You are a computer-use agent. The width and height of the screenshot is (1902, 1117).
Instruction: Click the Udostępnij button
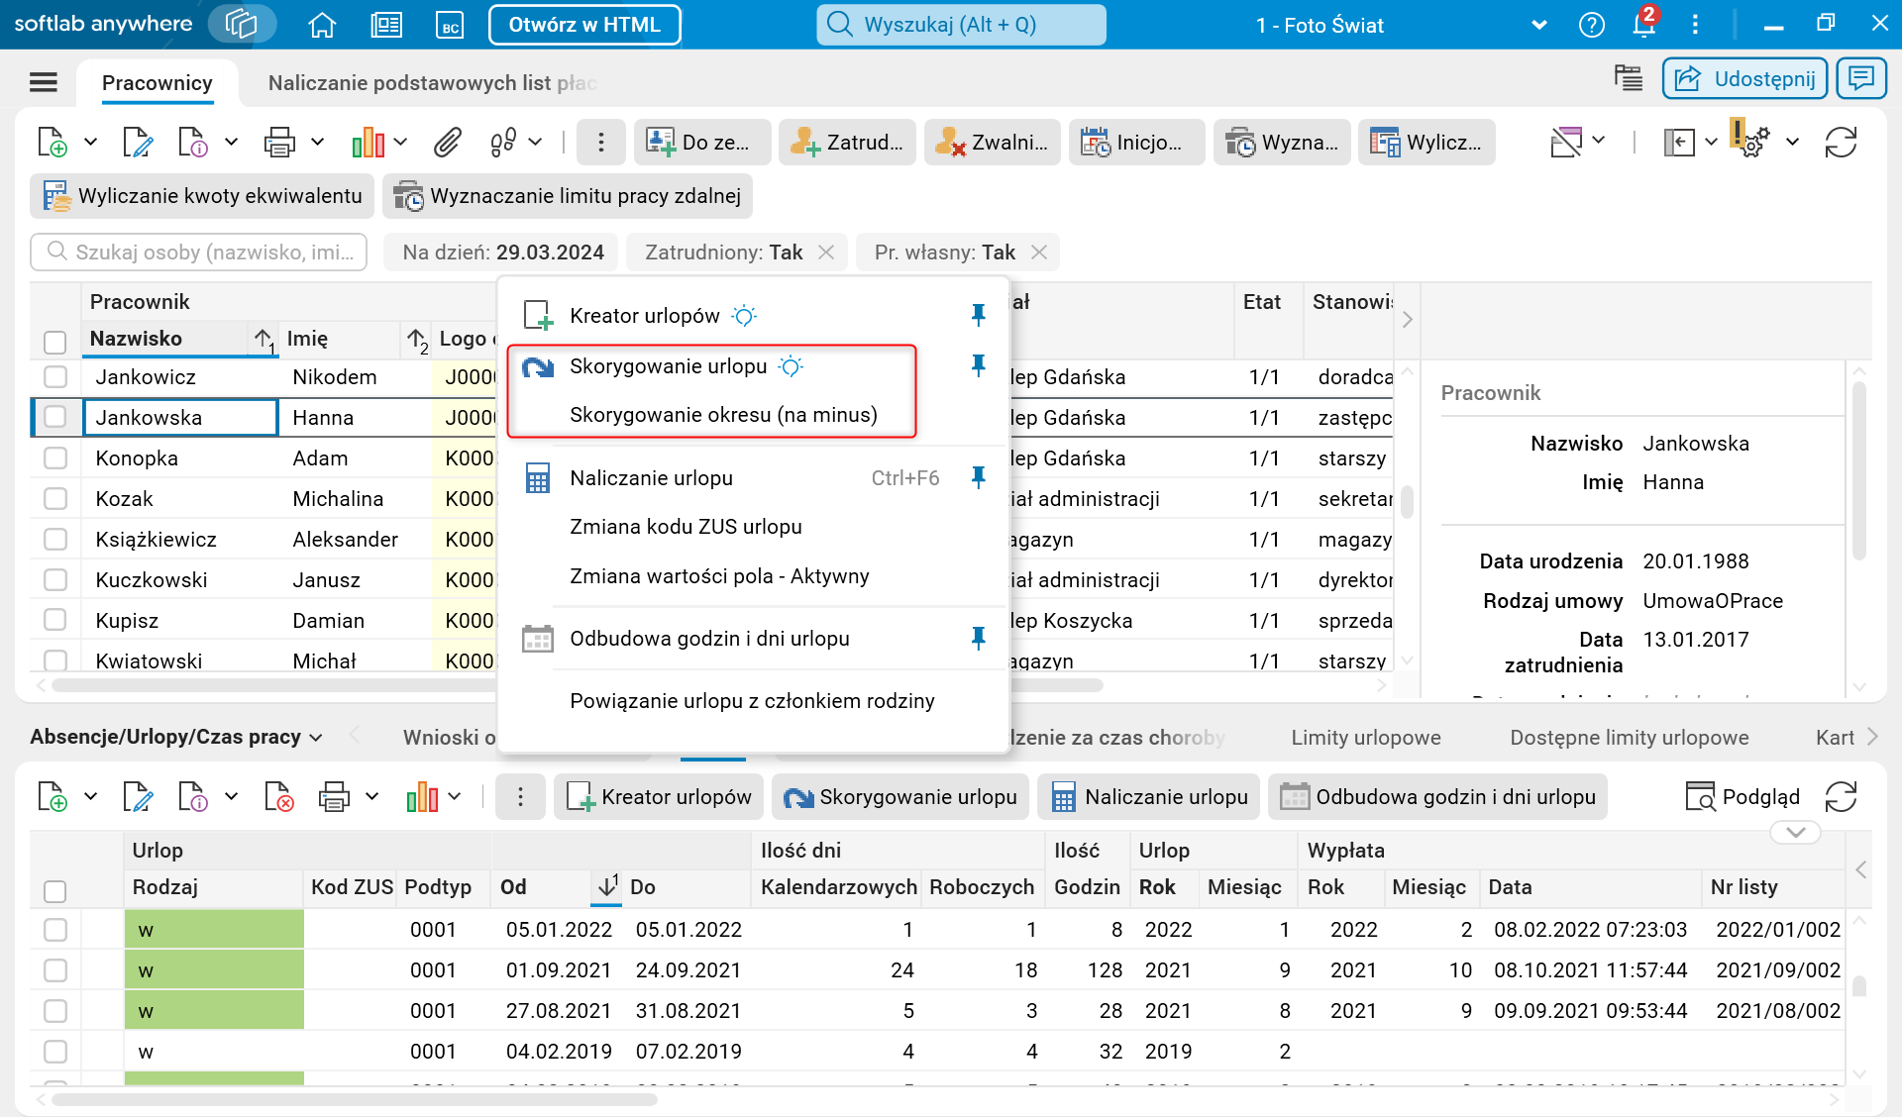(x=1745, y=78)
